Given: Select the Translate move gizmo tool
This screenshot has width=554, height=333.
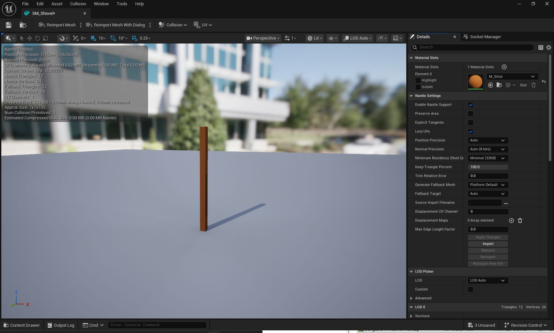Looking at the screenshot, I should [x=30, y=38].
